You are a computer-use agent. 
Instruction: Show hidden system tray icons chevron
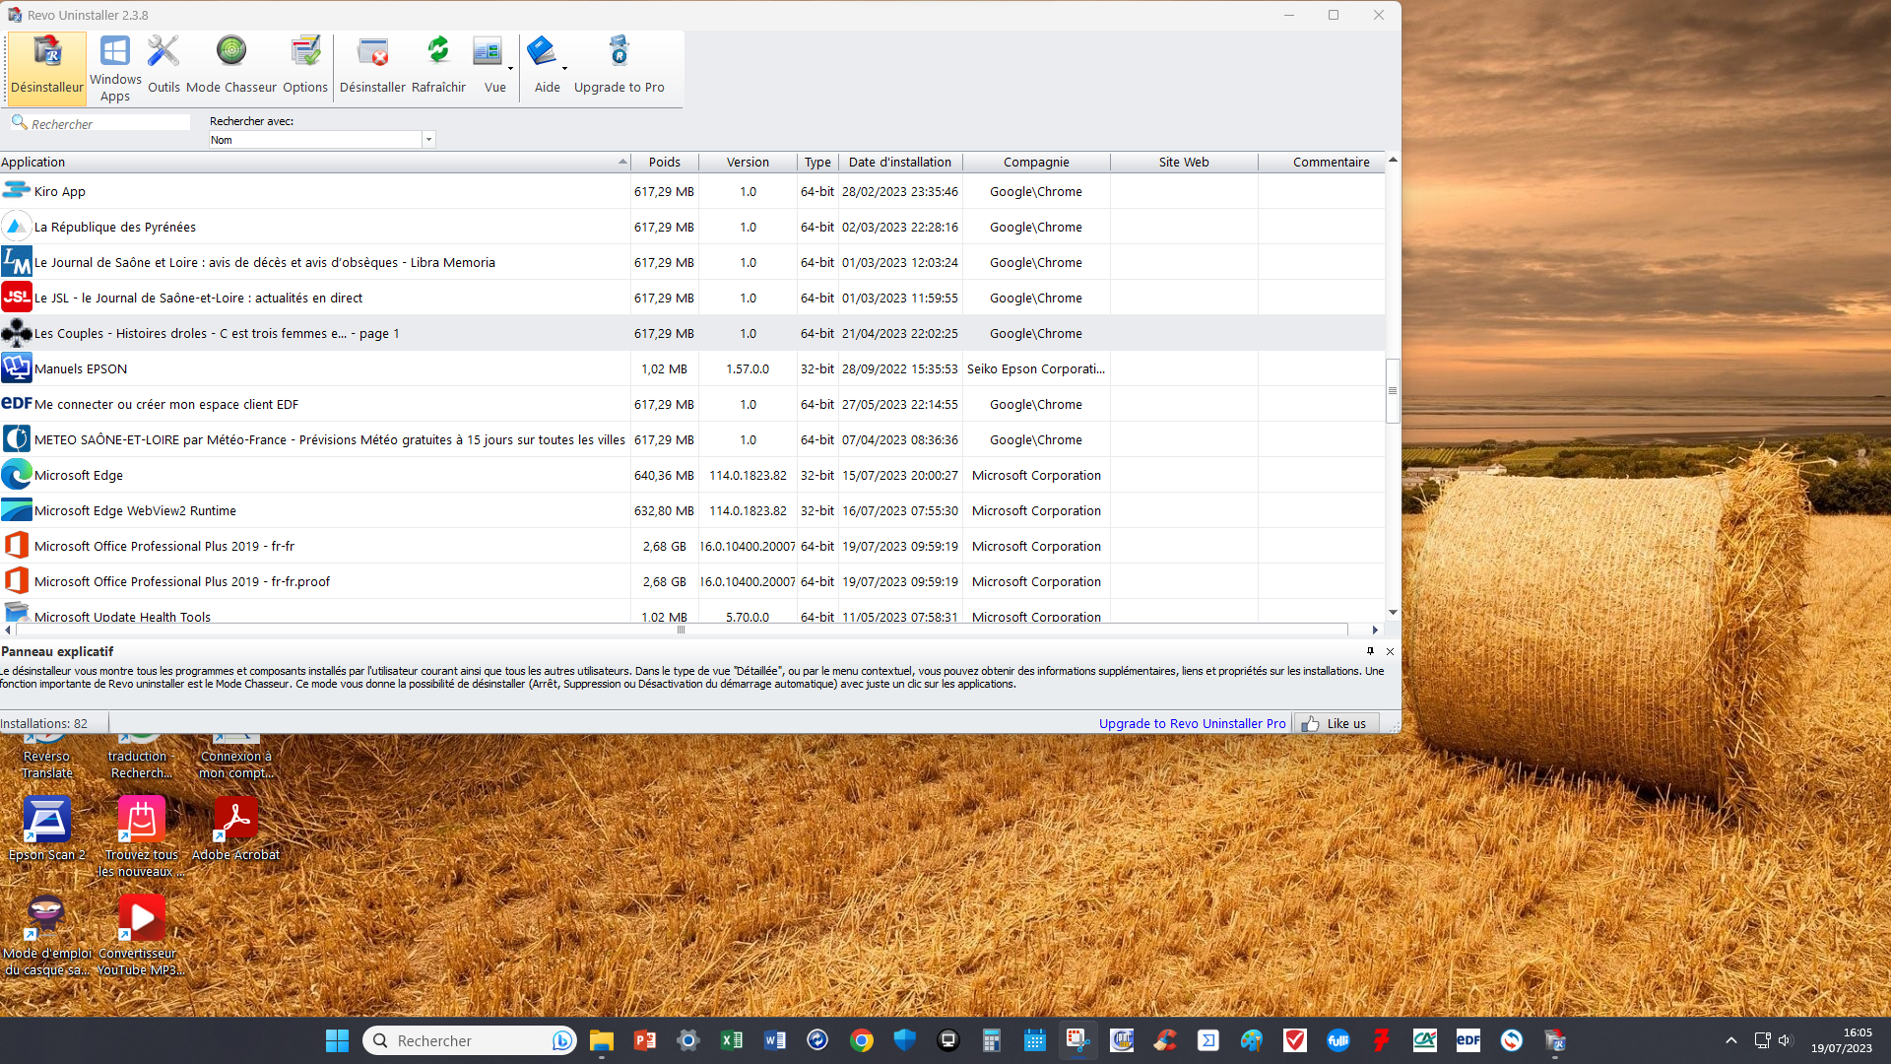pyautogui.click(x=1731, y=1040)
